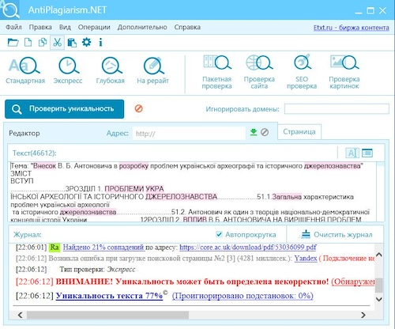Select the На рерайт check mode
395x329 pixels.
152,70
